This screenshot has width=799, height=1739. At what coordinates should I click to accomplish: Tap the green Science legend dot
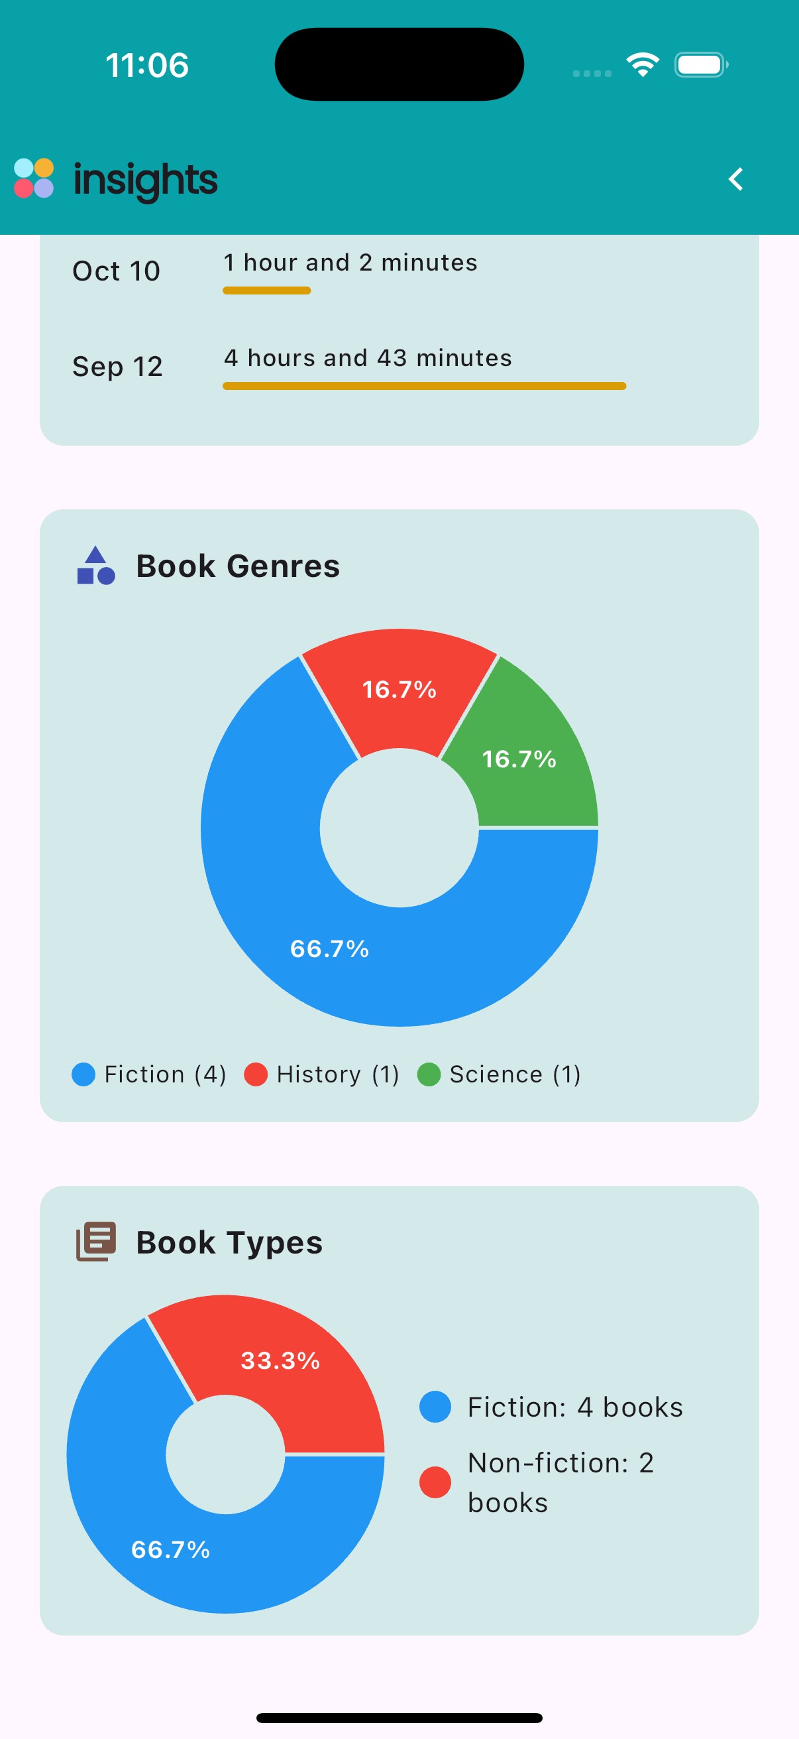(429, 1074)
